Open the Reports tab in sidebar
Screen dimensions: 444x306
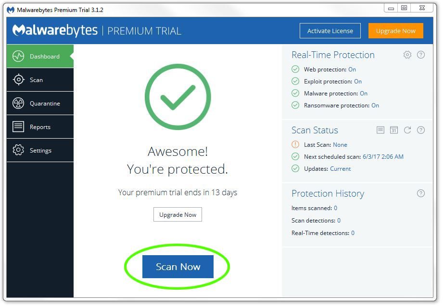coord(40,127)
